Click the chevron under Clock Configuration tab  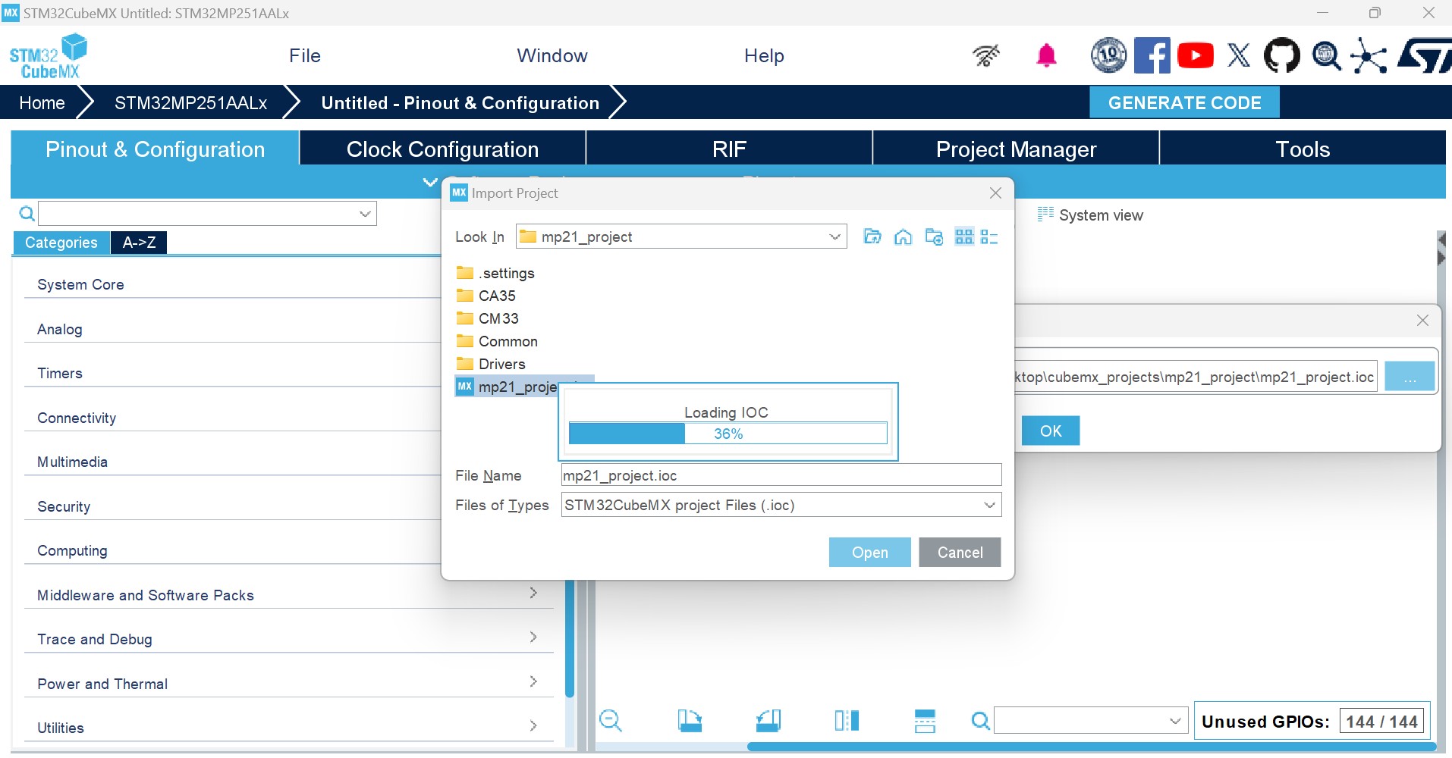coord(430,182)
